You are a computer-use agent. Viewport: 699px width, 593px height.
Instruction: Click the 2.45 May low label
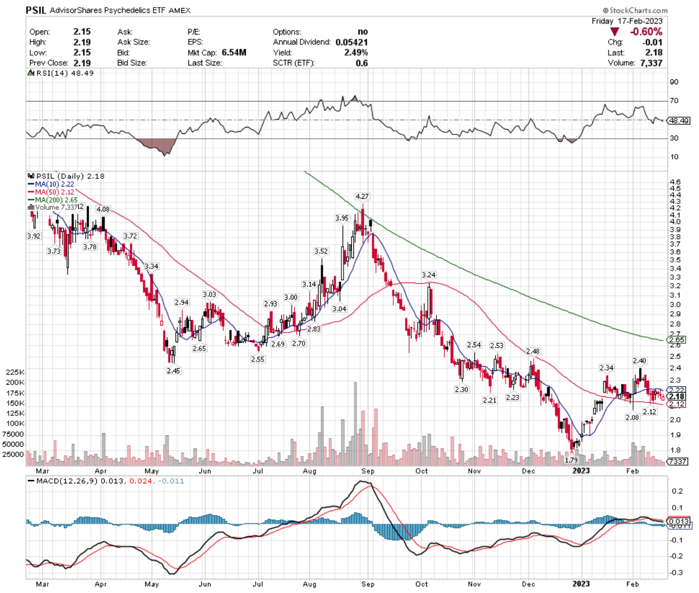[173, 370]
